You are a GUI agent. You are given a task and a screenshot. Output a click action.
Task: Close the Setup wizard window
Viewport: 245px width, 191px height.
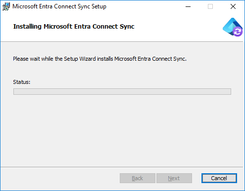click(x=233, y=6)
